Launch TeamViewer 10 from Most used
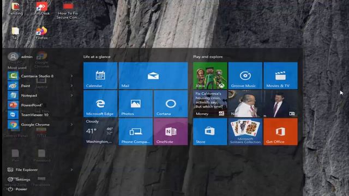The width and height of the screenshot is (349, 196). [41, 115]
